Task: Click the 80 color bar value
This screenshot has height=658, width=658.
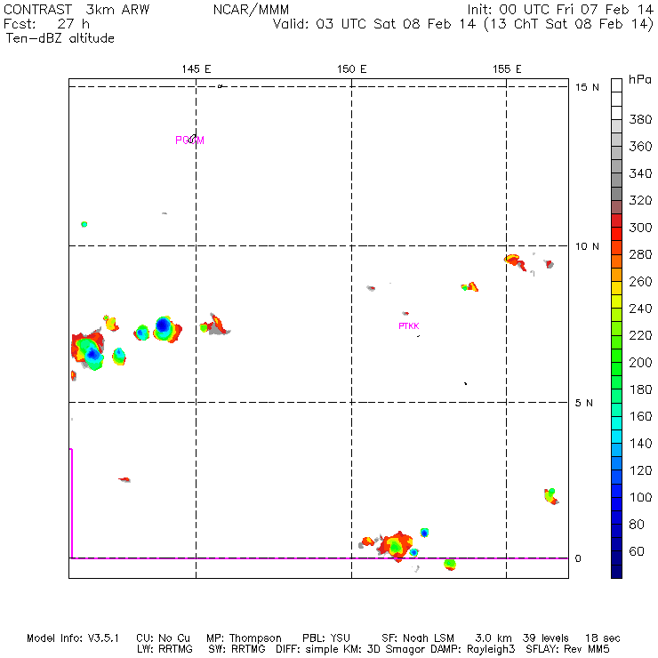Action: coord(637,525)
